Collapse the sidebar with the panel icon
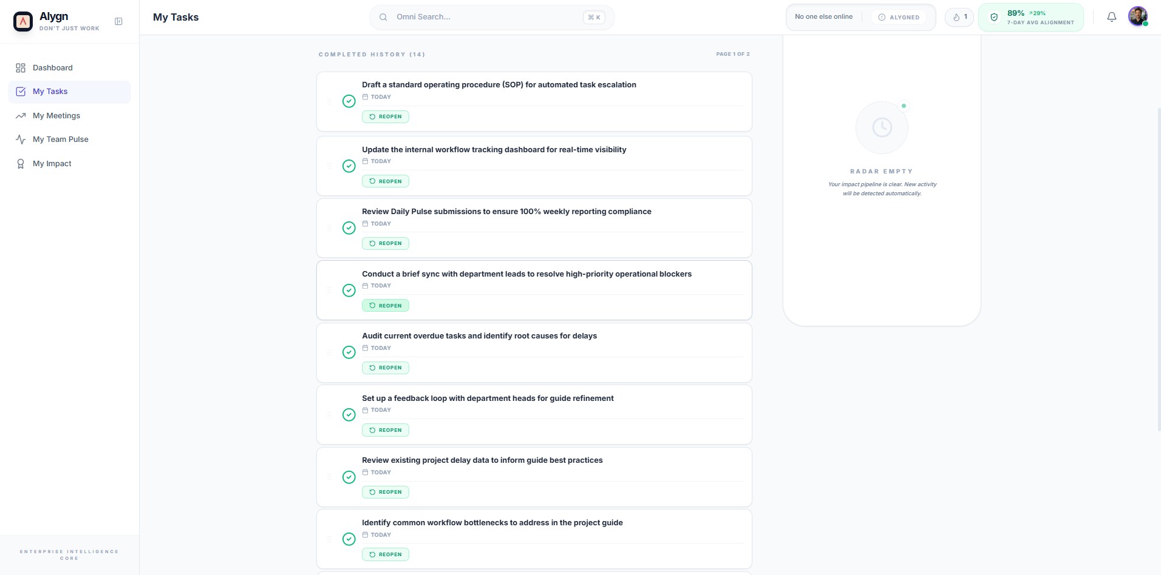Viewport: 1161px width, 575px height. coord(118,21)
